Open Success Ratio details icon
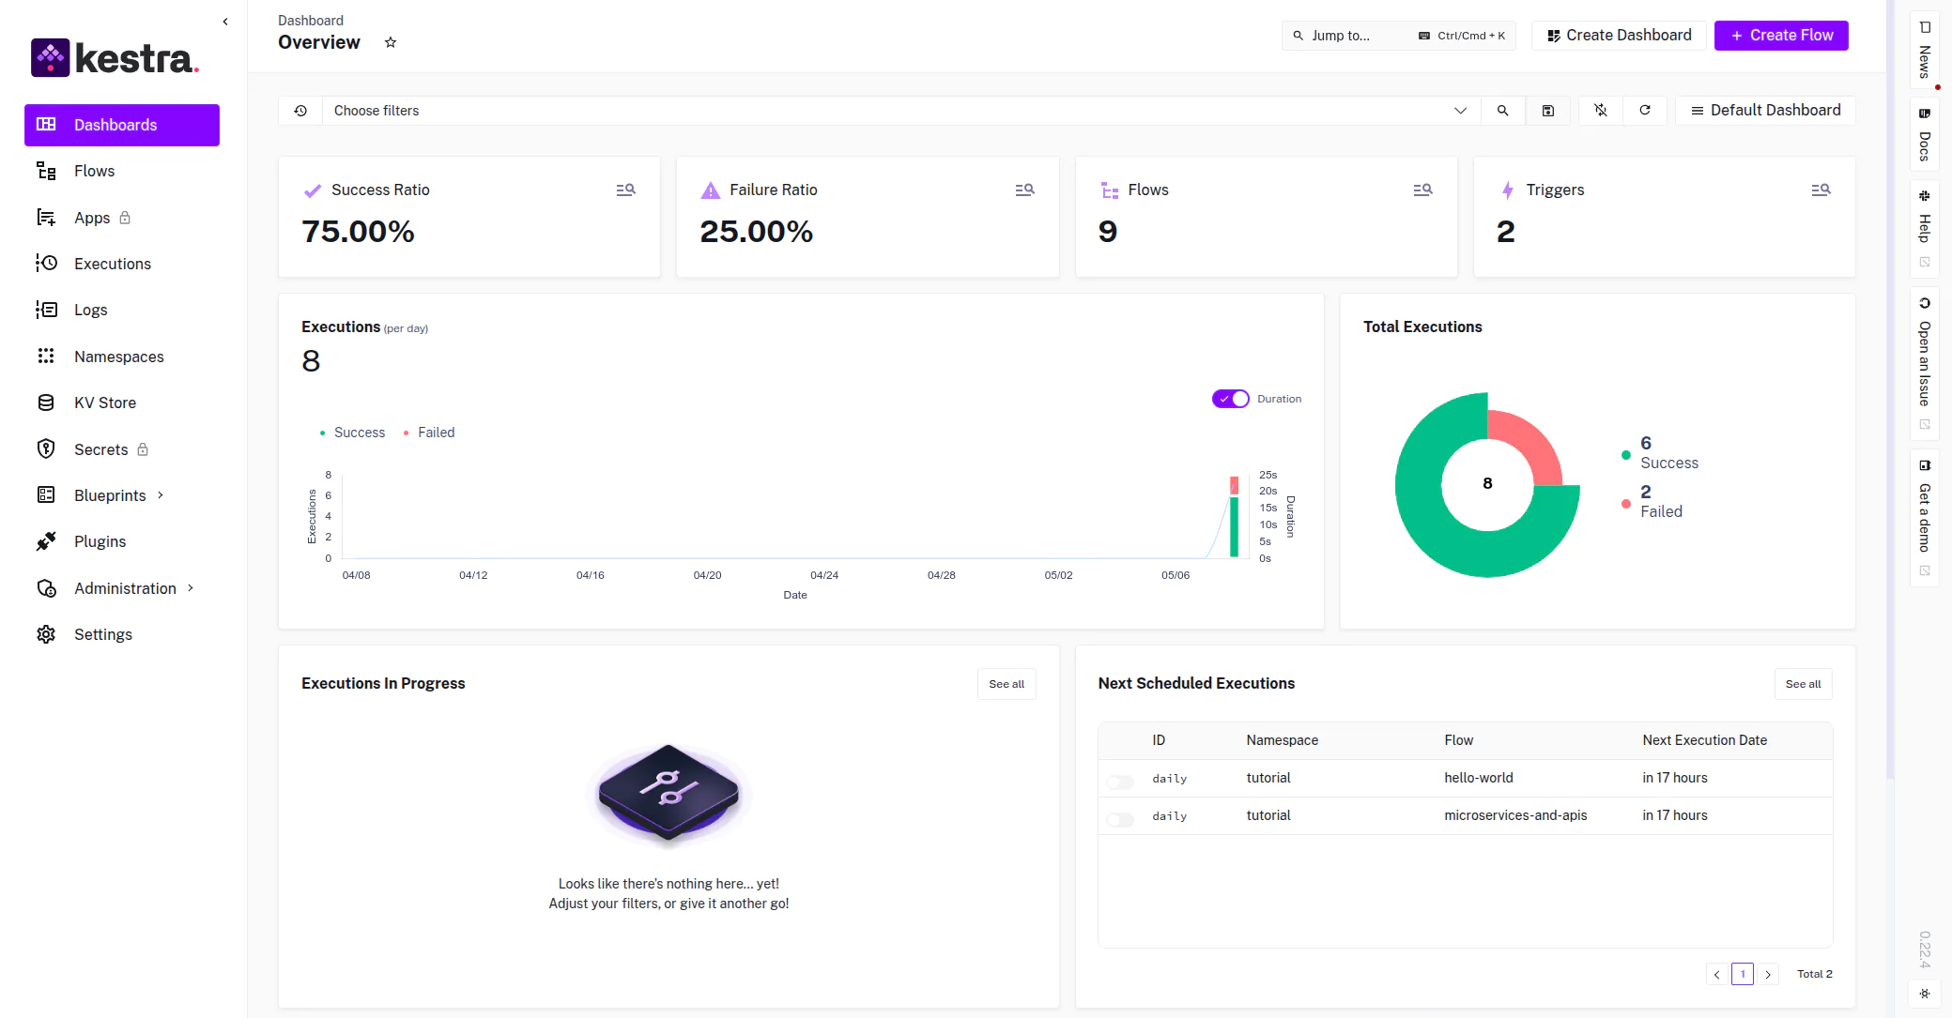Viewport: 1952px width, 1018px height. tap(625, 190)
